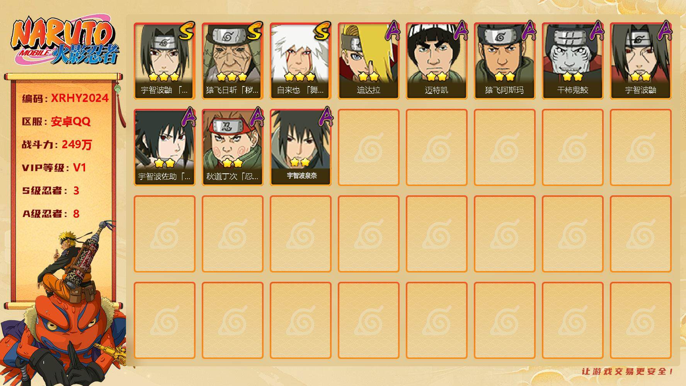Select the empty slot after 宇智波泉奈
The height and width of the screenshot is (386, 686).
click(368, 147)
